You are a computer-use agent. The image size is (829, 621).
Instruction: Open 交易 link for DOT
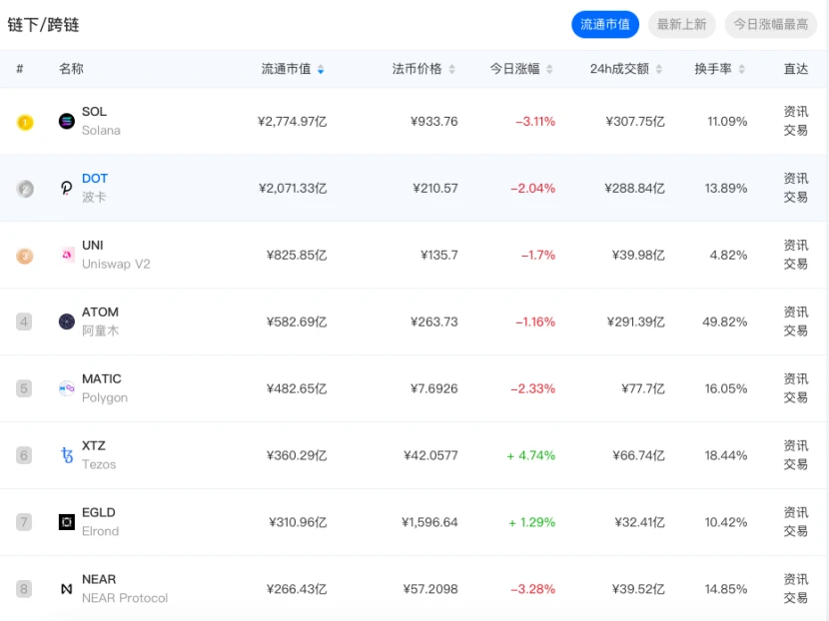(x=796, y=197)
